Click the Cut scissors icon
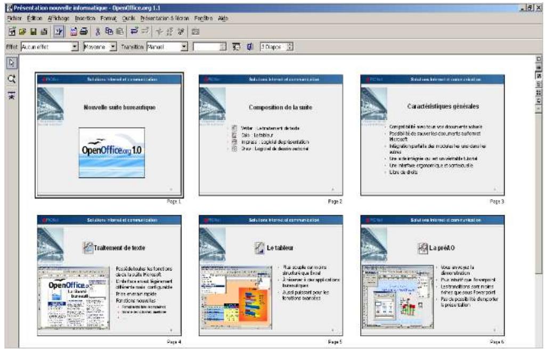545x349 pixels. pos(98,31)
